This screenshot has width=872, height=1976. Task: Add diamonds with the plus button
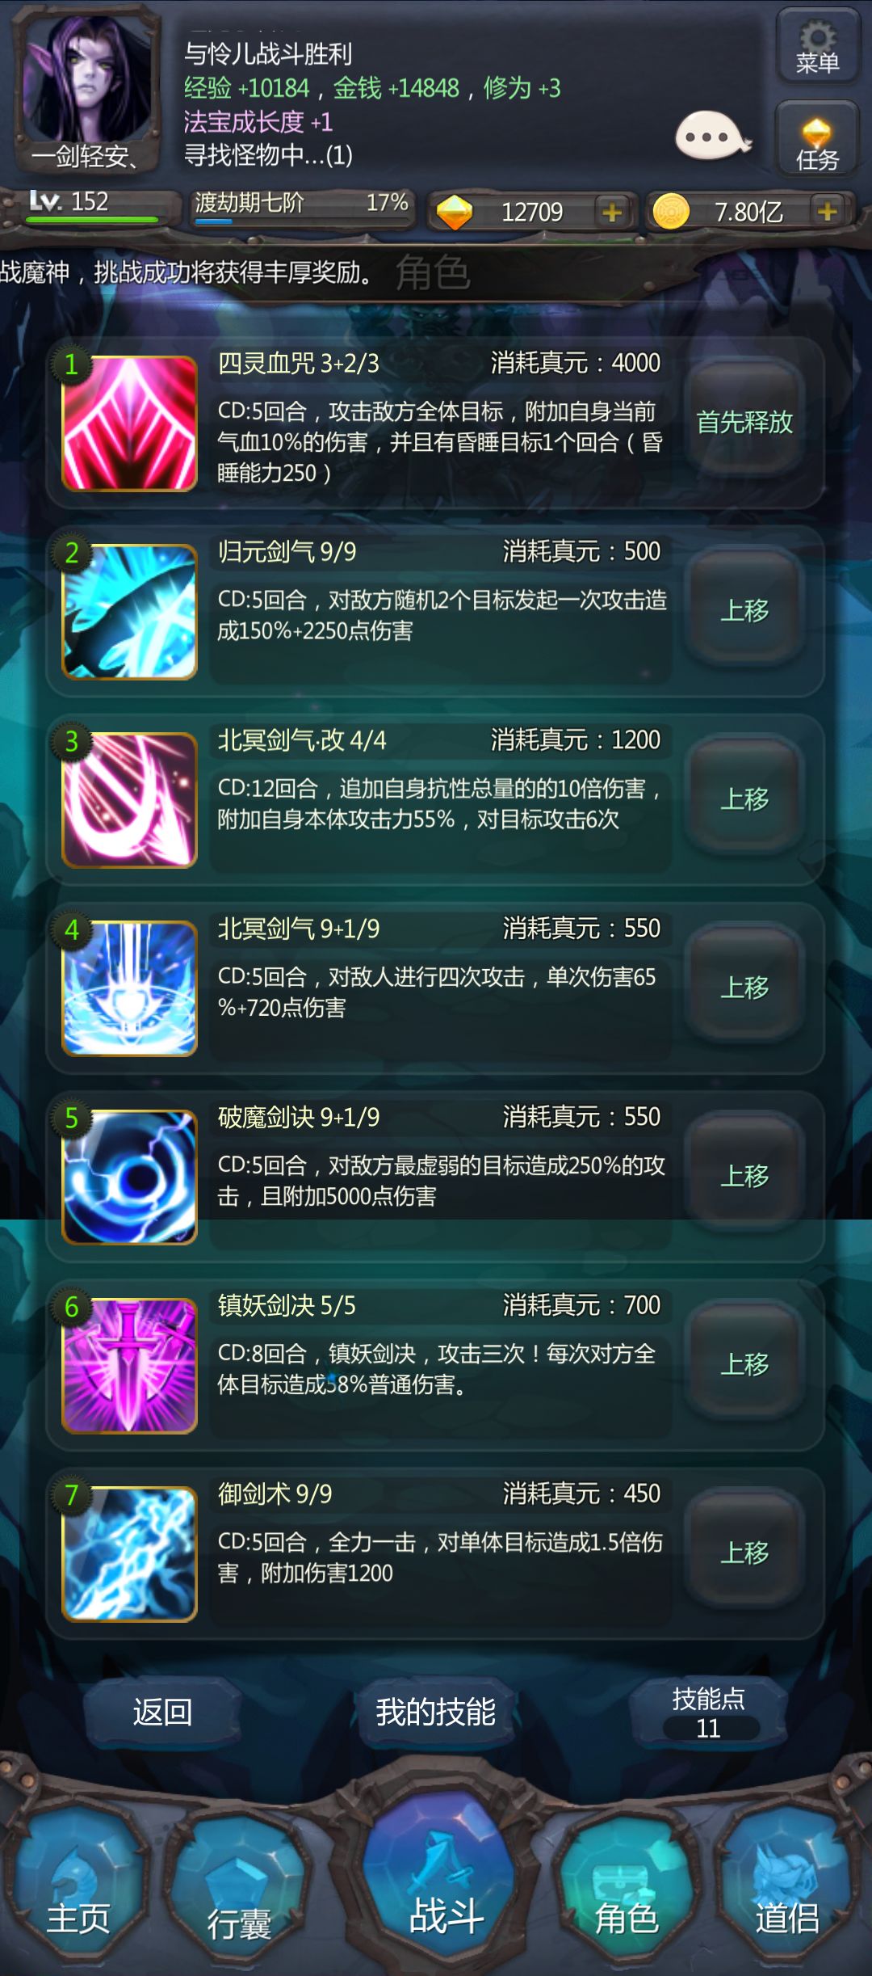click(x=612, y=212)
